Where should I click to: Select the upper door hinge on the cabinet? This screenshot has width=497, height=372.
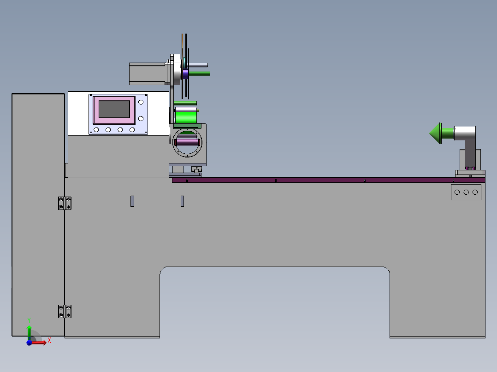point(65,203)
